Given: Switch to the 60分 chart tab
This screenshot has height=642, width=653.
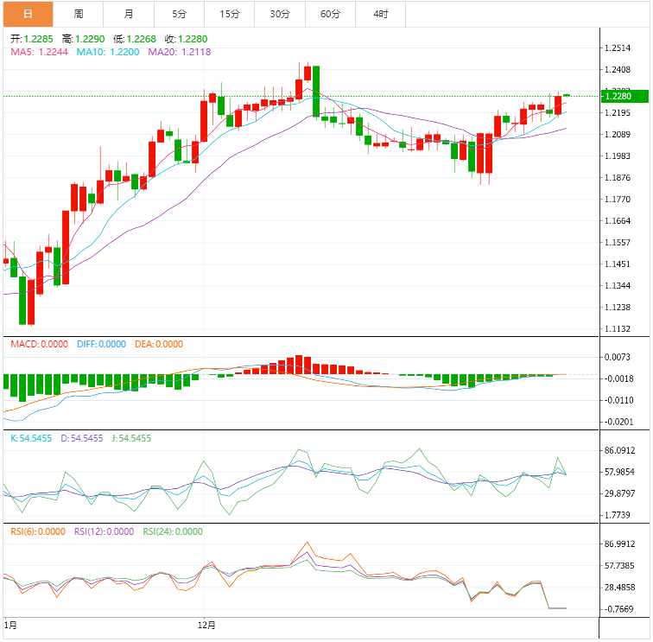Looking at the screenshot, I should [330, 14].
